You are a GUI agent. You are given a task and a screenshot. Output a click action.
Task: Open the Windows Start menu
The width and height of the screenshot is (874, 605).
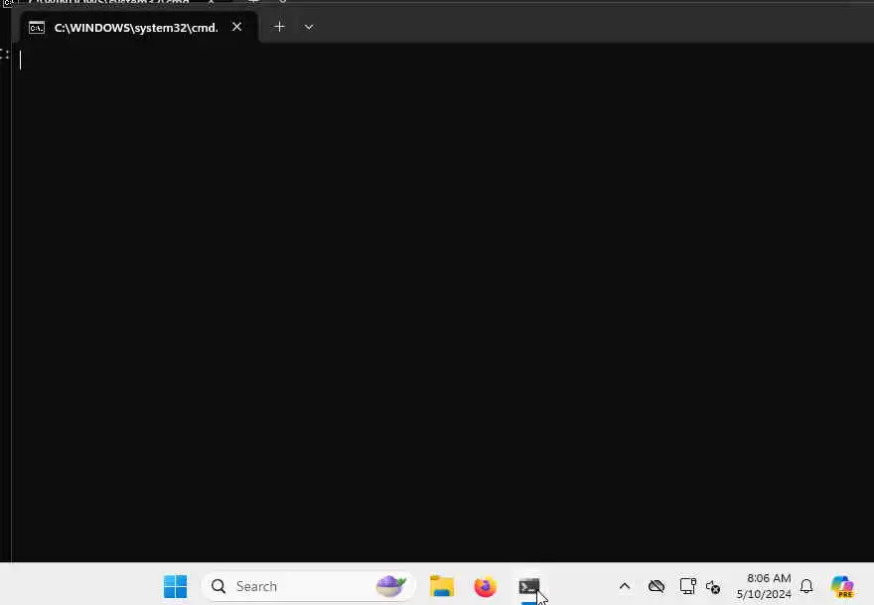[x=176, y=586]
